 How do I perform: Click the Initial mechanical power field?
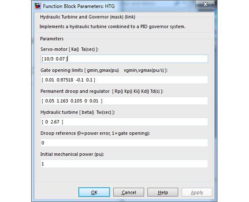click(x=124, y=164)
